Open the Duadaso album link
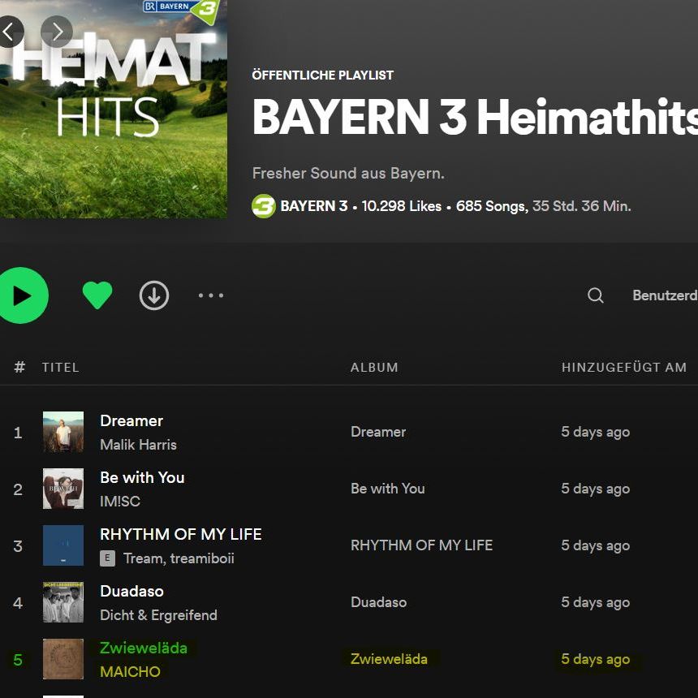Screen dimensions: 698x698 (x=379, y=602)
